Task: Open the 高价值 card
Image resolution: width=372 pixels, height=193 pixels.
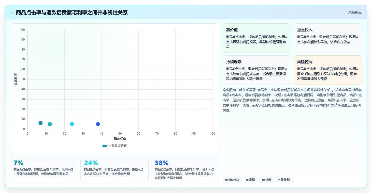Action: click(257, 38)
